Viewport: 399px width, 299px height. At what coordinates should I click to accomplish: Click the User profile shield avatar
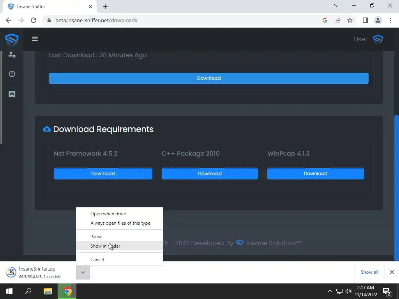(x=378, y=39)
